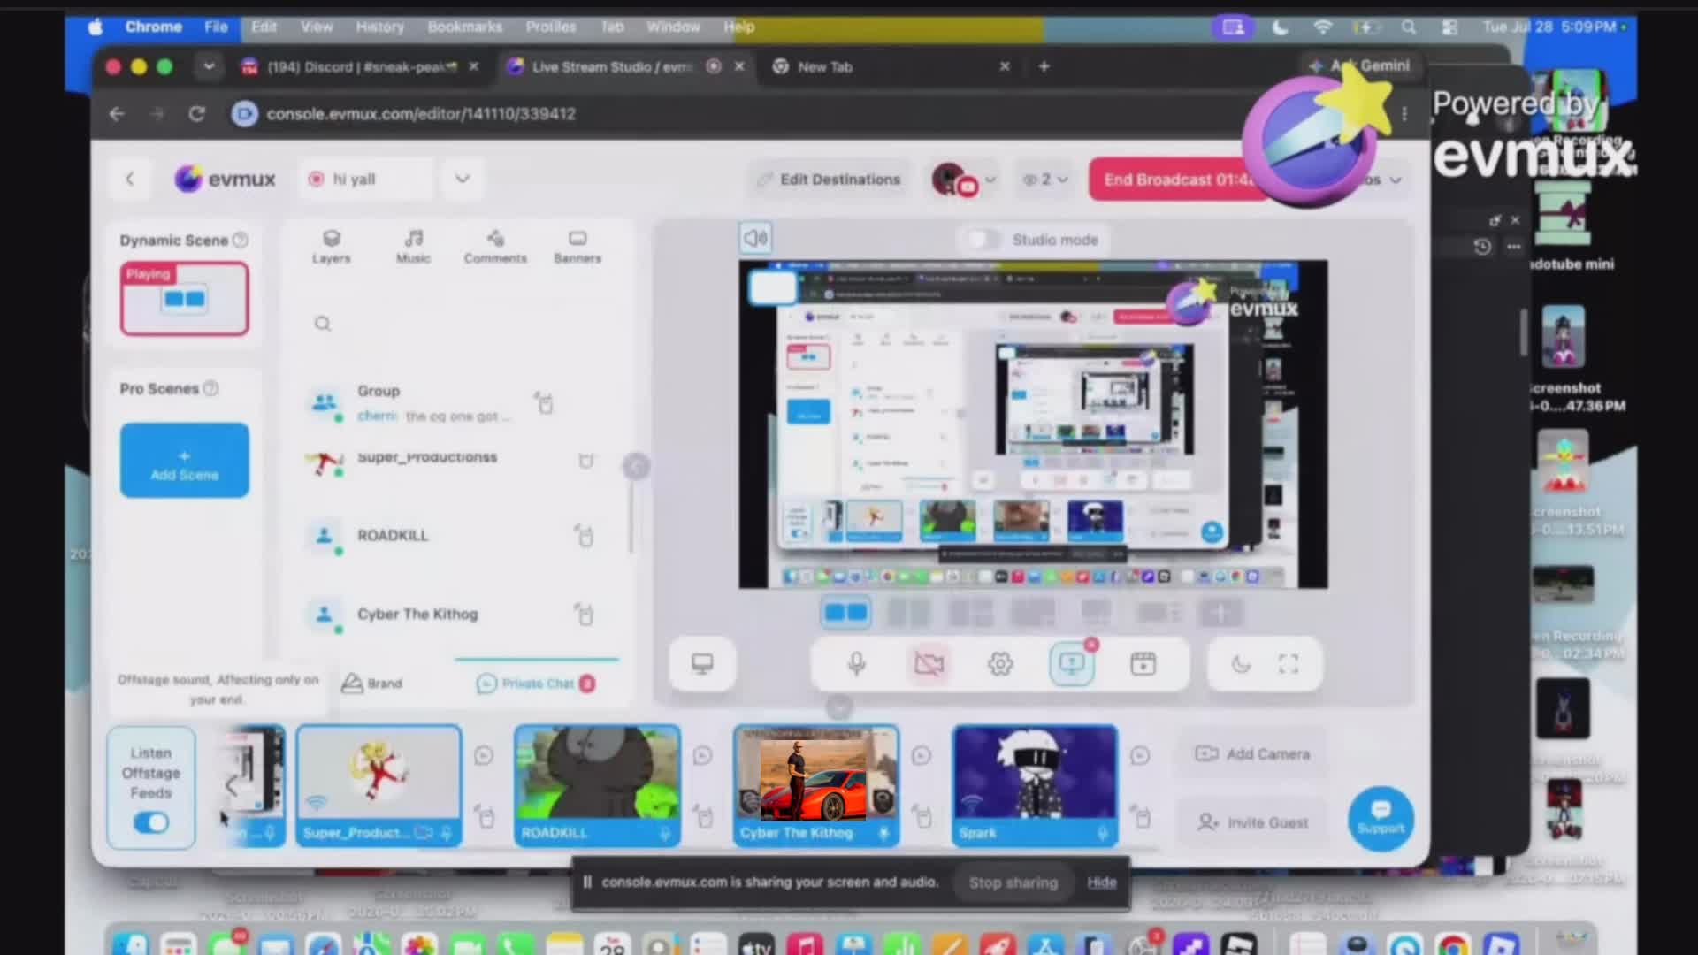Click the screen share icon in control bar
Image resolution: width=1698 pixels, height=955 pixels.
pos(1072,664)
